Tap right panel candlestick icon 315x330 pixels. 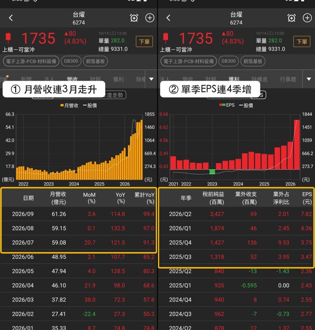(x=165, y=37)
